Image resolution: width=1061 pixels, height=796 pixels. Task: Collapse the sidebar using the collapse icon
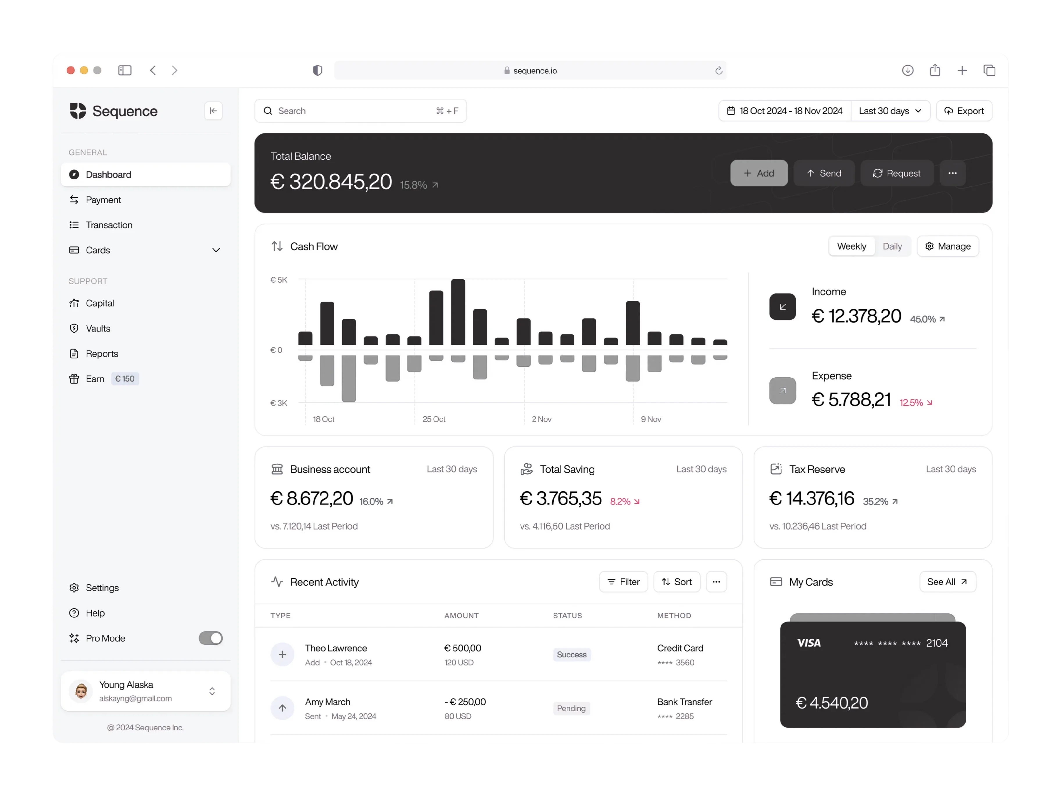pos(213,111)
